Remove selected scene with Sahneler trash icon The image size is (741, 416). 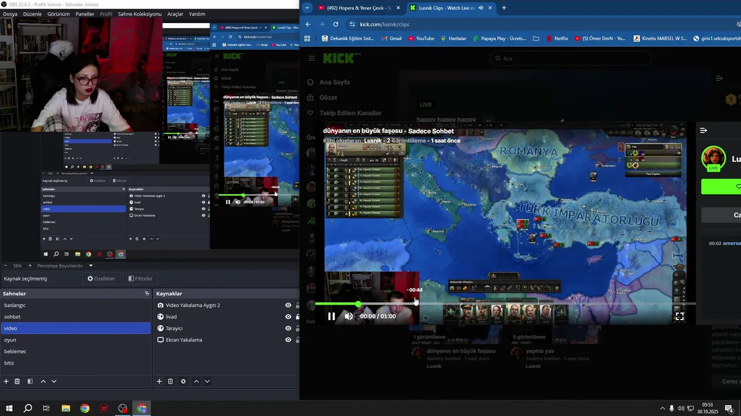click(x=17, y=381)
